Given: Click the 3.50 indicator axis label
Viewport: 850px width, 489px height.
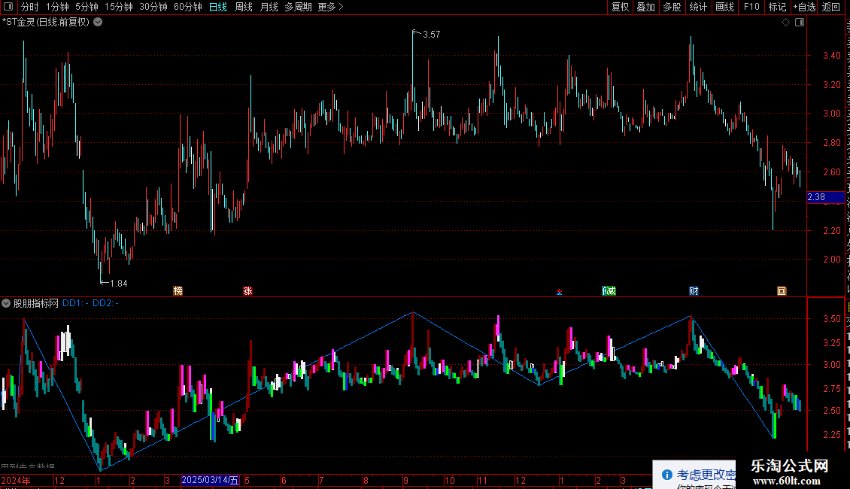Looking at the screenshot, I should click(x=831, y=319).
